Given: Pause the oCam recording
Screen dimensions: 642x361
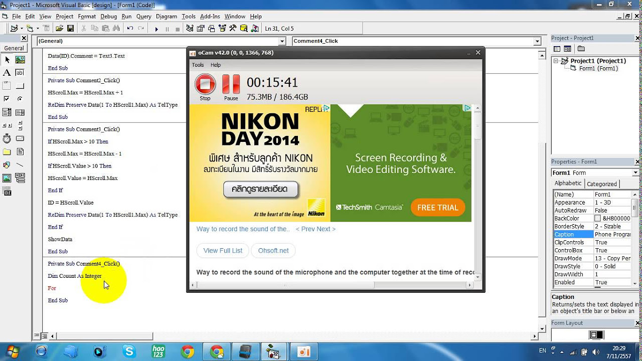Looking at the screenshot, I should [231, 87].
